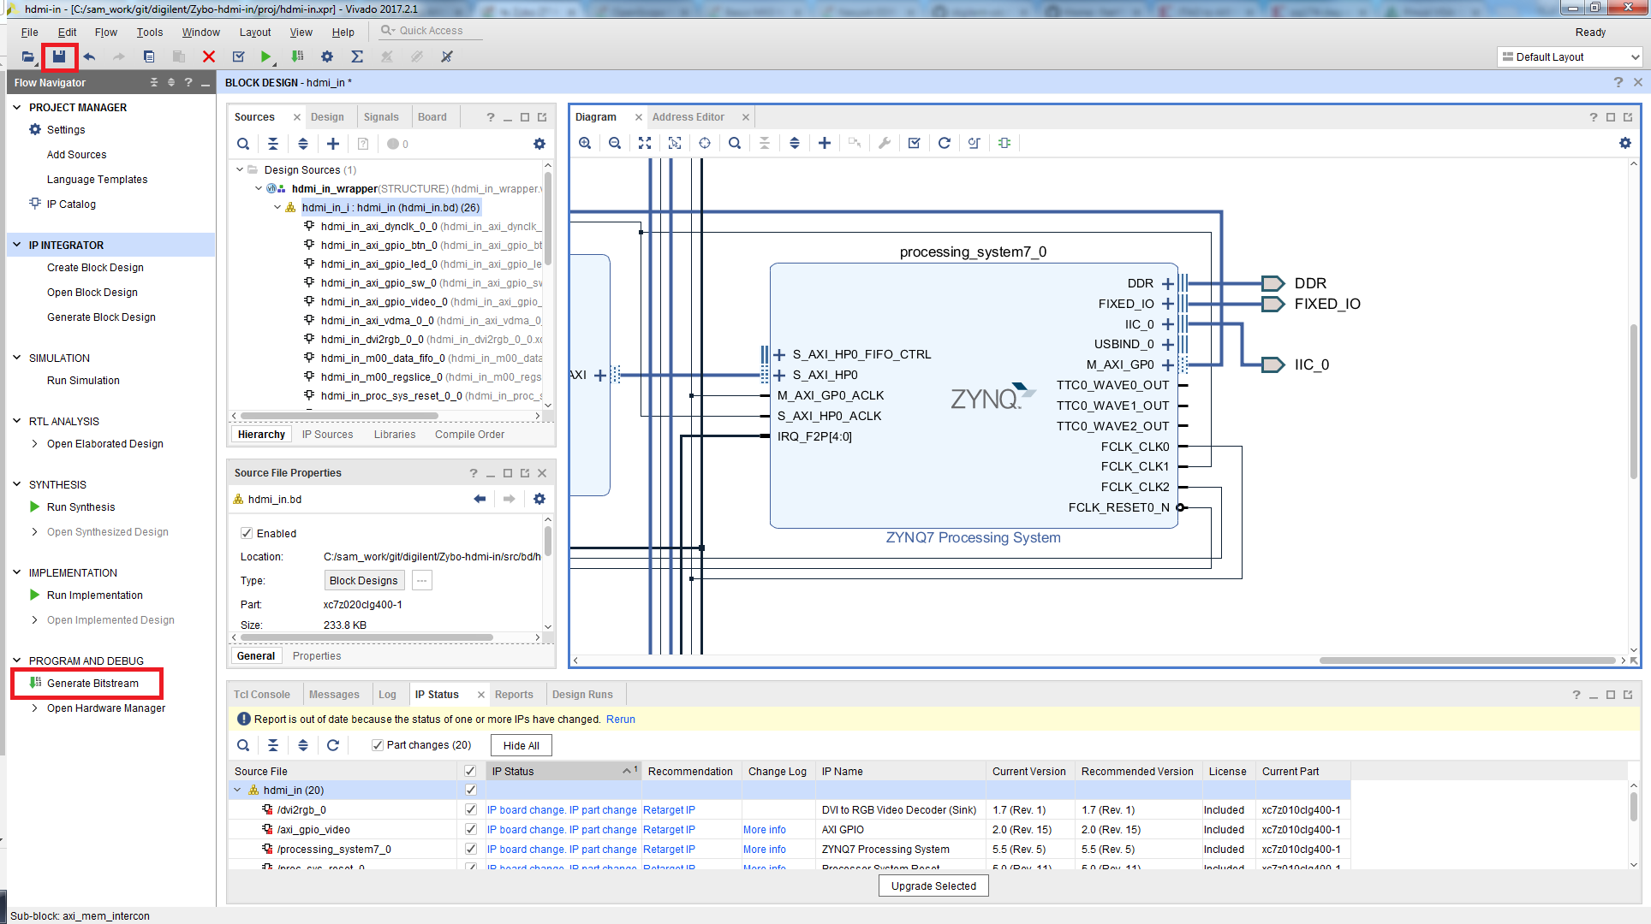The height and width of the screenshot is (924, 1651).
Task: Click the Quick Access search field
Action: coord(431,31)
